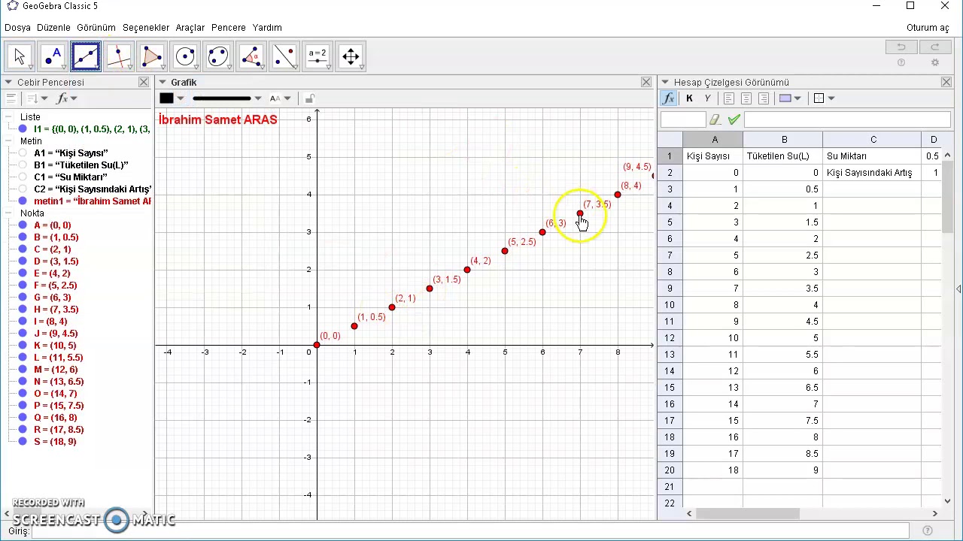Toggle algebra auxiliary objects lines icon
963x541 pixels.
pos(11,98)
